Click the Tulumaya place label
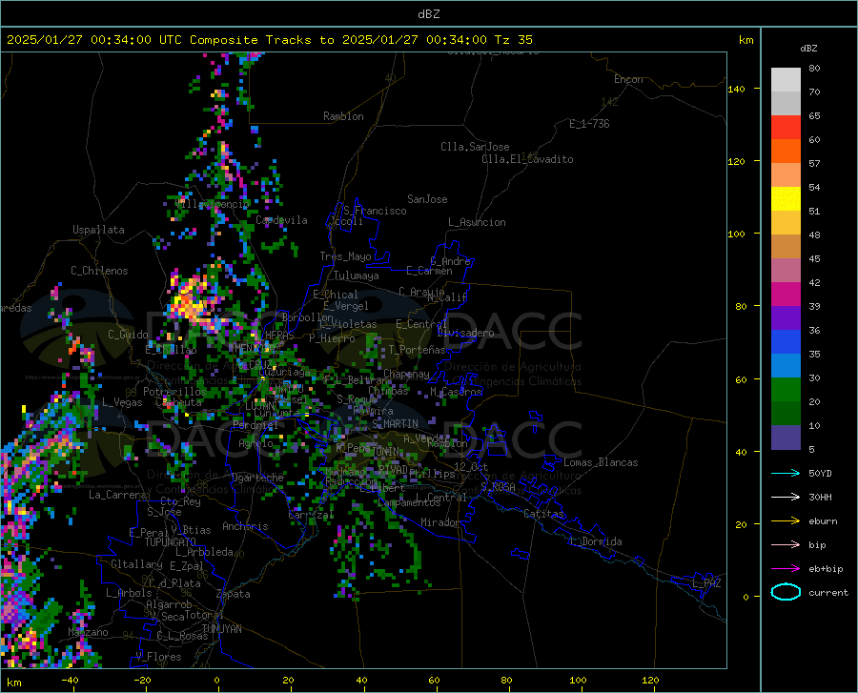This screenshot has width=858, height=693. [x=357, y=275]
